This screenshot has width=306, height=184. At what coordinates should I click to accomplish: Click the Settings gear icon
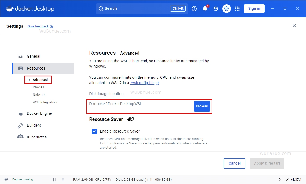pyautogui.click(x=227, y=9)
